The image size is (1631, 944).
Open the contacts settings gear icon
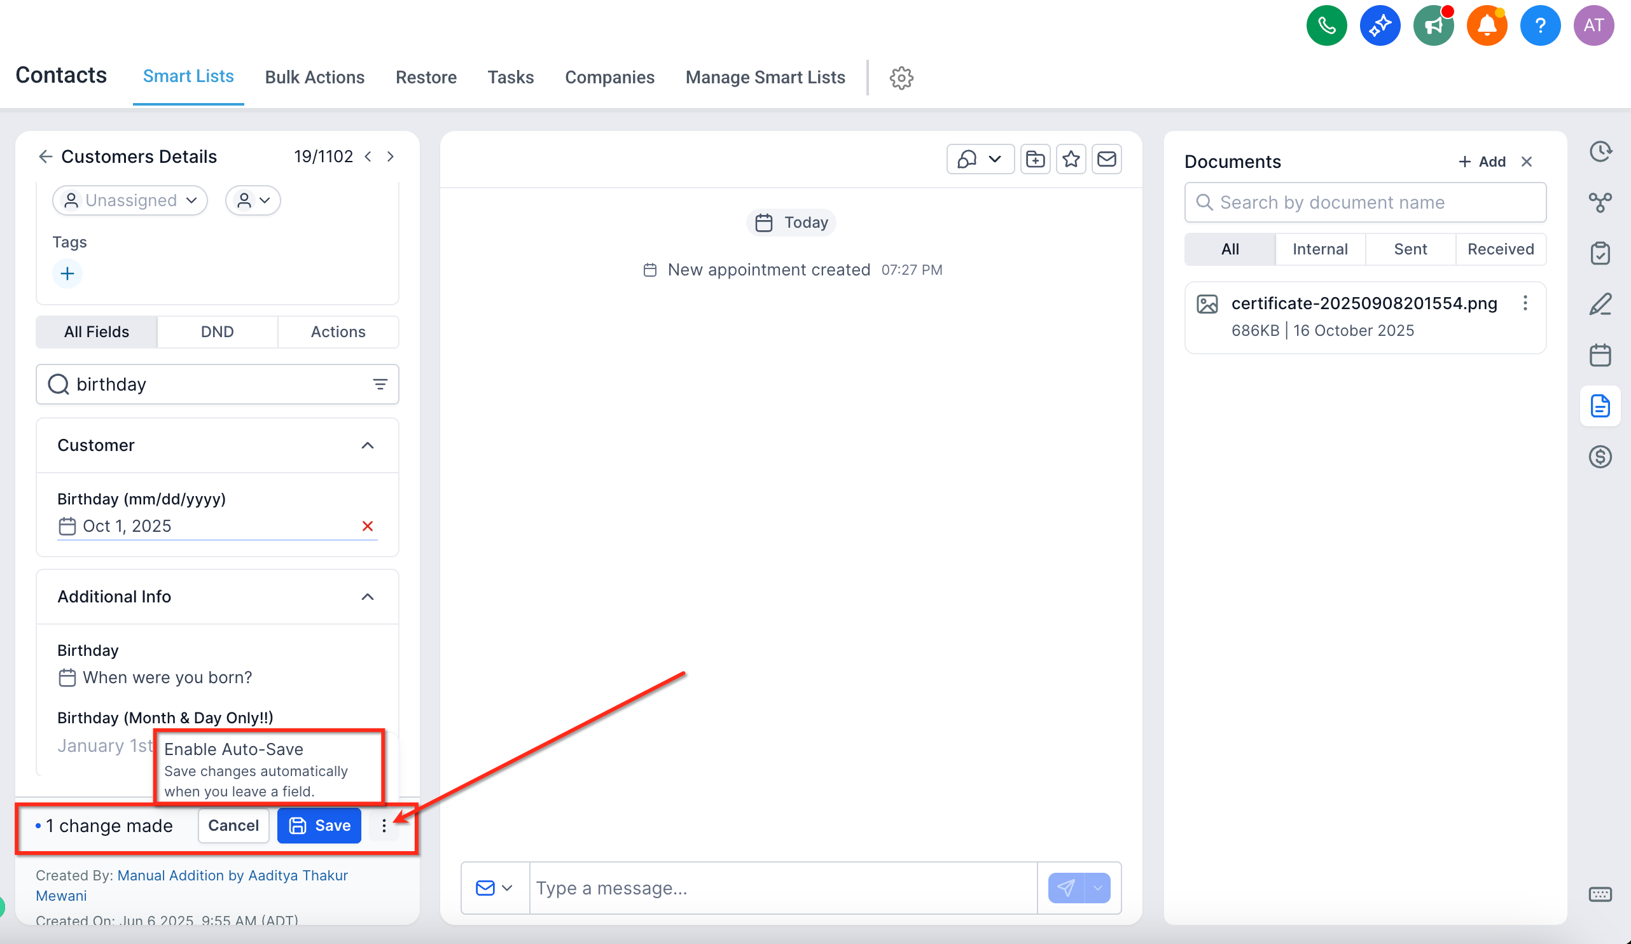901,78
